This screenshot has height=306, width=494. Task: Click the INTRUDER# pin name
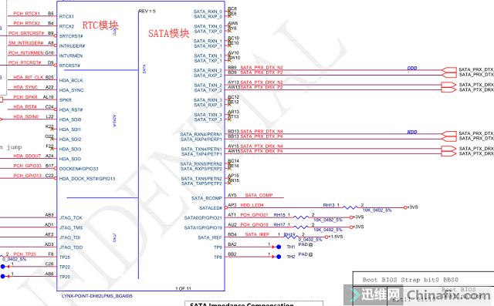(x=72, y=46)
